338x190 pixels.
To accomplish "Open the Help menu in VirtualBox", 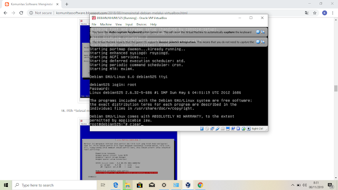I will click(154, 24).
